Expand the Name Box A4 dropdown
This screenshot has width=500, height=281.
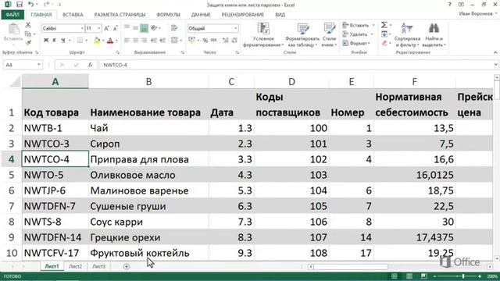tap(38, 65)
